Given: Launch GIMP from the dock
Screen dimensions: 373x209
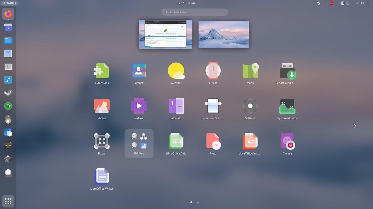Looking at the screenshot, I should click(8, 146).
